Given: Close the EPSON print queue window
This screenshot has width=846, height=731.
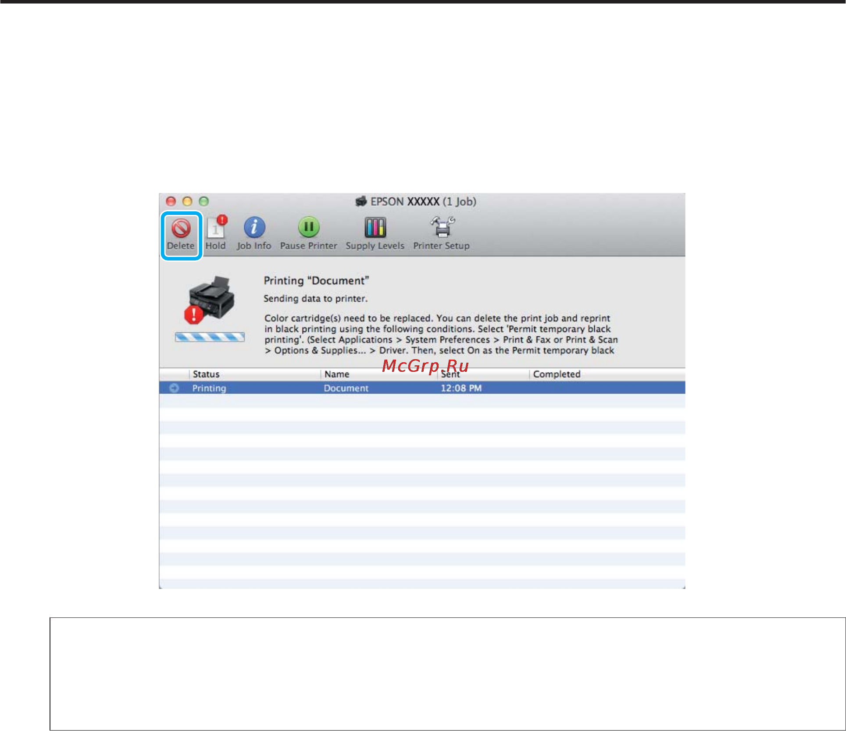Looking at the screenshot, I should coord(171,201).
